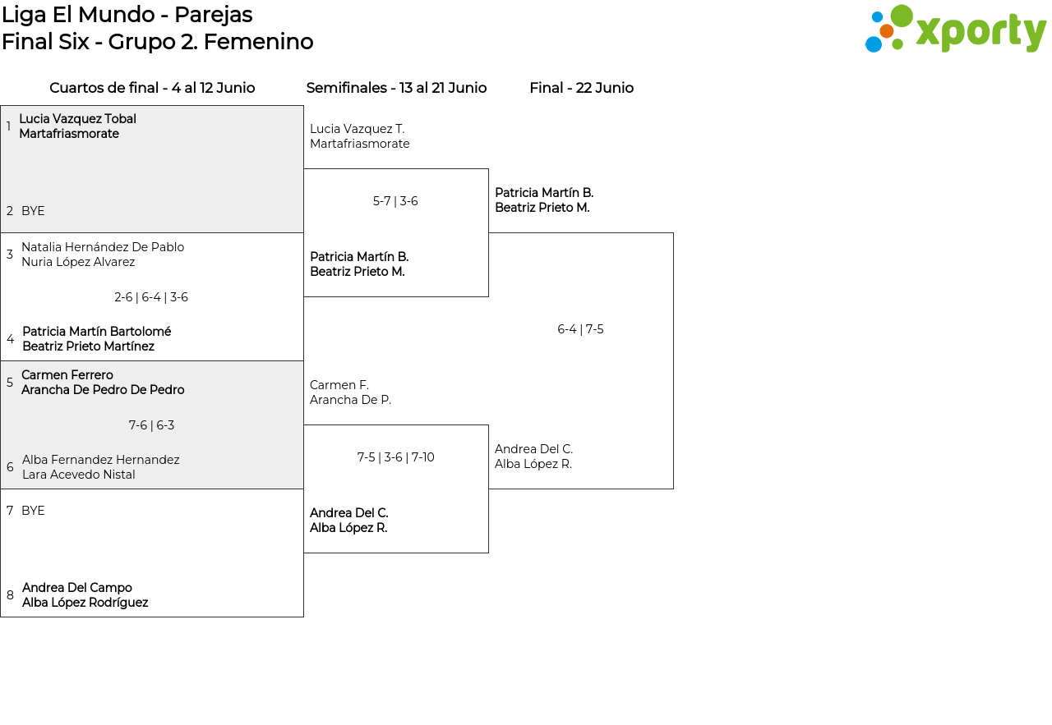Open the 7-5 | 3-6 | 7-10 semifinal score
The height and width of the screenshot is (725, 1052).
click(x=395, y=457)
